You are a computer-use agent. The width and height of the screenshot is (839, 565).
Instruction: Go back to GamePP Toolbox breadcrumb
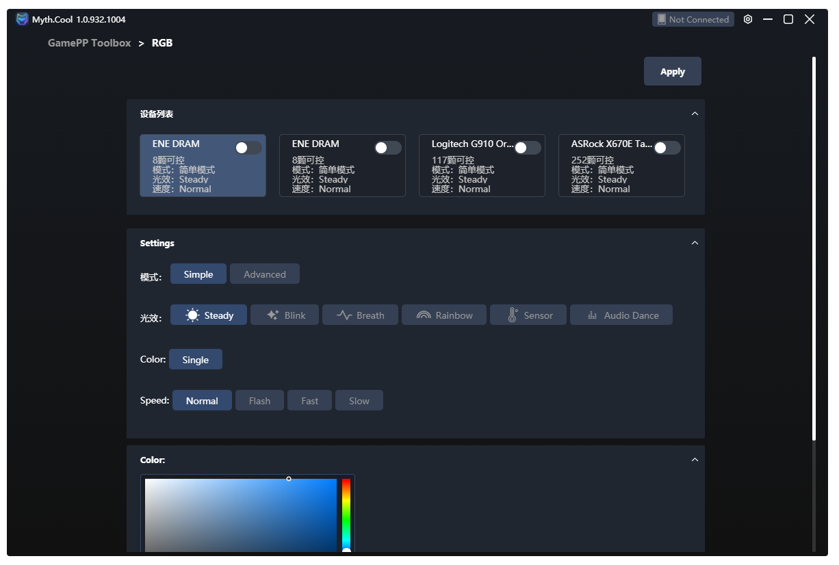[x=89, y=43]
